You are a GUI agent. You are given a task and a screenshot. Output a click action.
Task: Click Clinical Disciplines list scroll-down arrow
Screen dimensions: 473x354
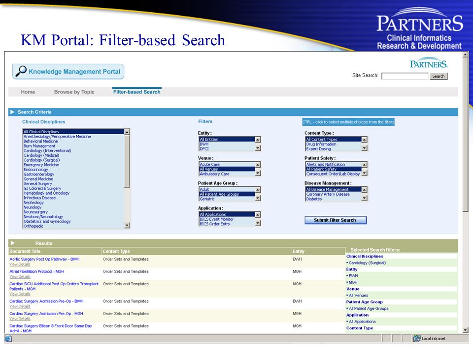click(x=127, y=225)
